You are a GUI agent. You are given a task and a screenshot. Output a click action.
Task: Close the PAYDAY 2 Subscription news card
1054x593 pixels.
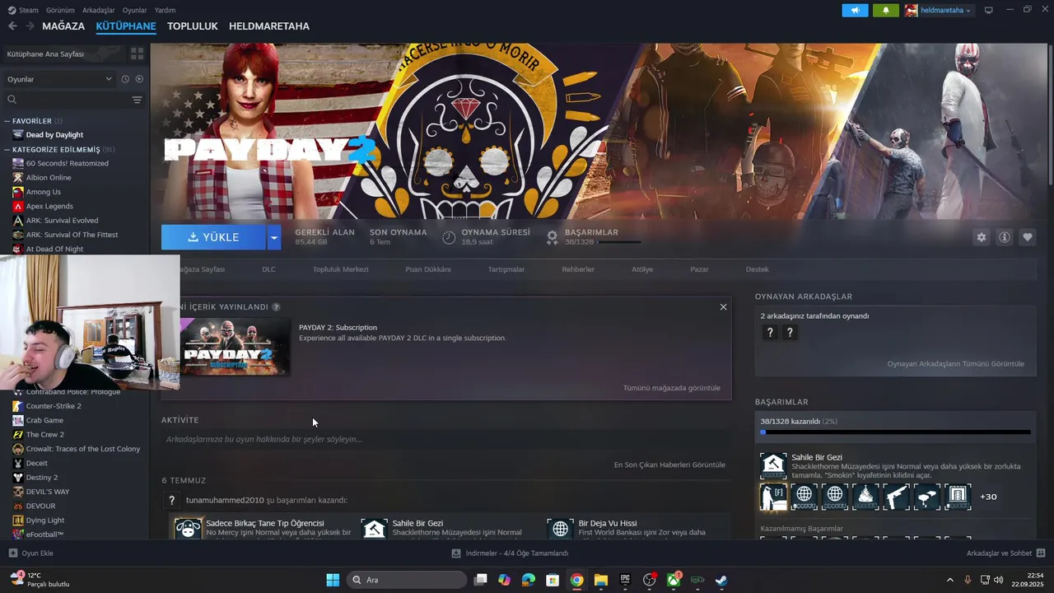[723, 307]
